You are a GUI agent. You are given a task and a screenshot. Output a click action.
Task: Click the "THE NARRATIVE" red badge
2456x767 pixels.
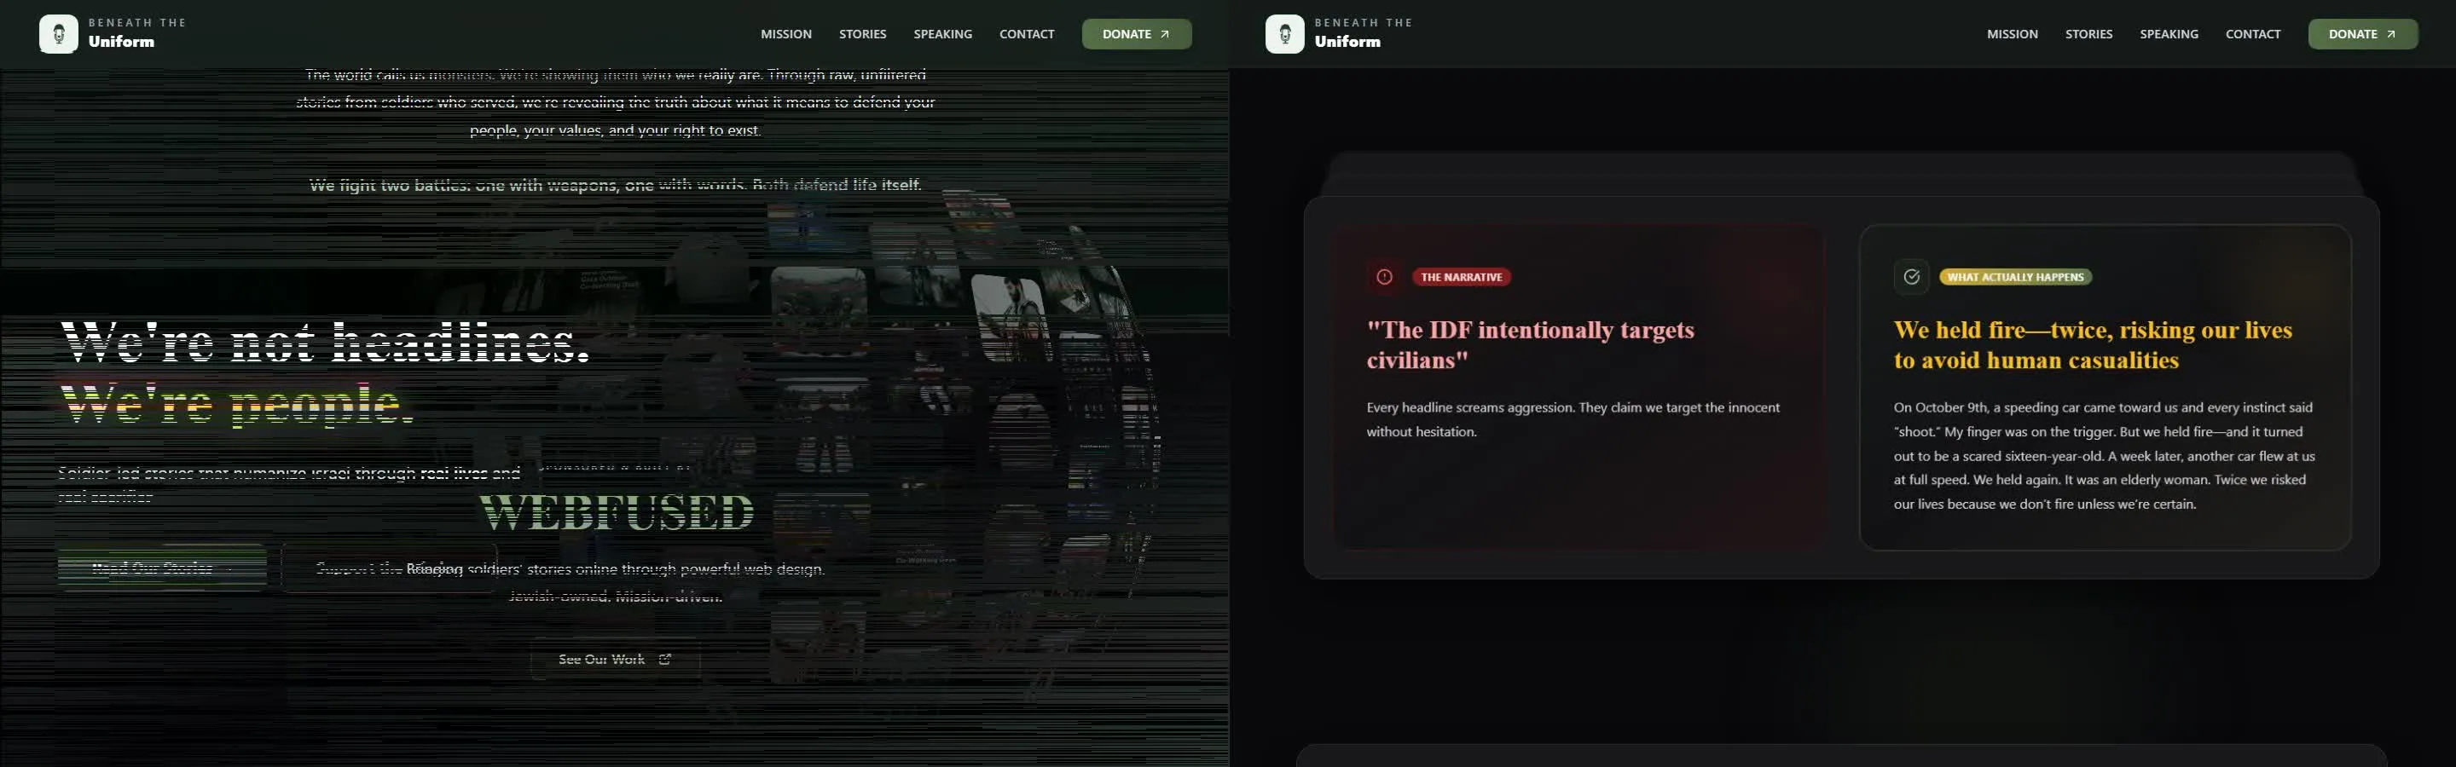(1461, 277)
